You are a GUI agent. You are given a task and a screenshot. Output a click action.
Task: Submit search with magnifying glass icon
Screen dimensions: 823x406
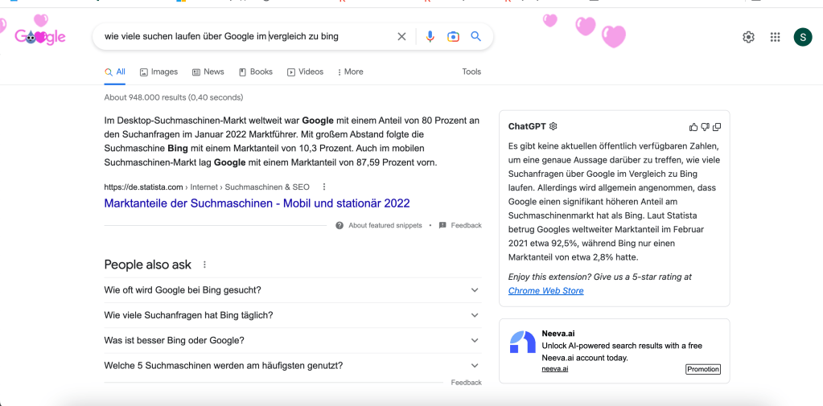(476, 36)
